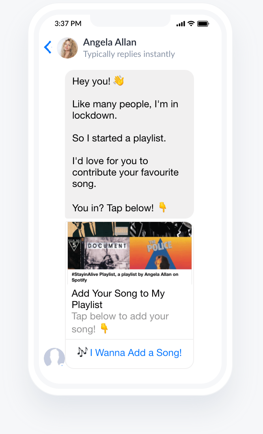
Task: Tap 'Tap below to add your song!' subtitle
Action: click(120, 323)
